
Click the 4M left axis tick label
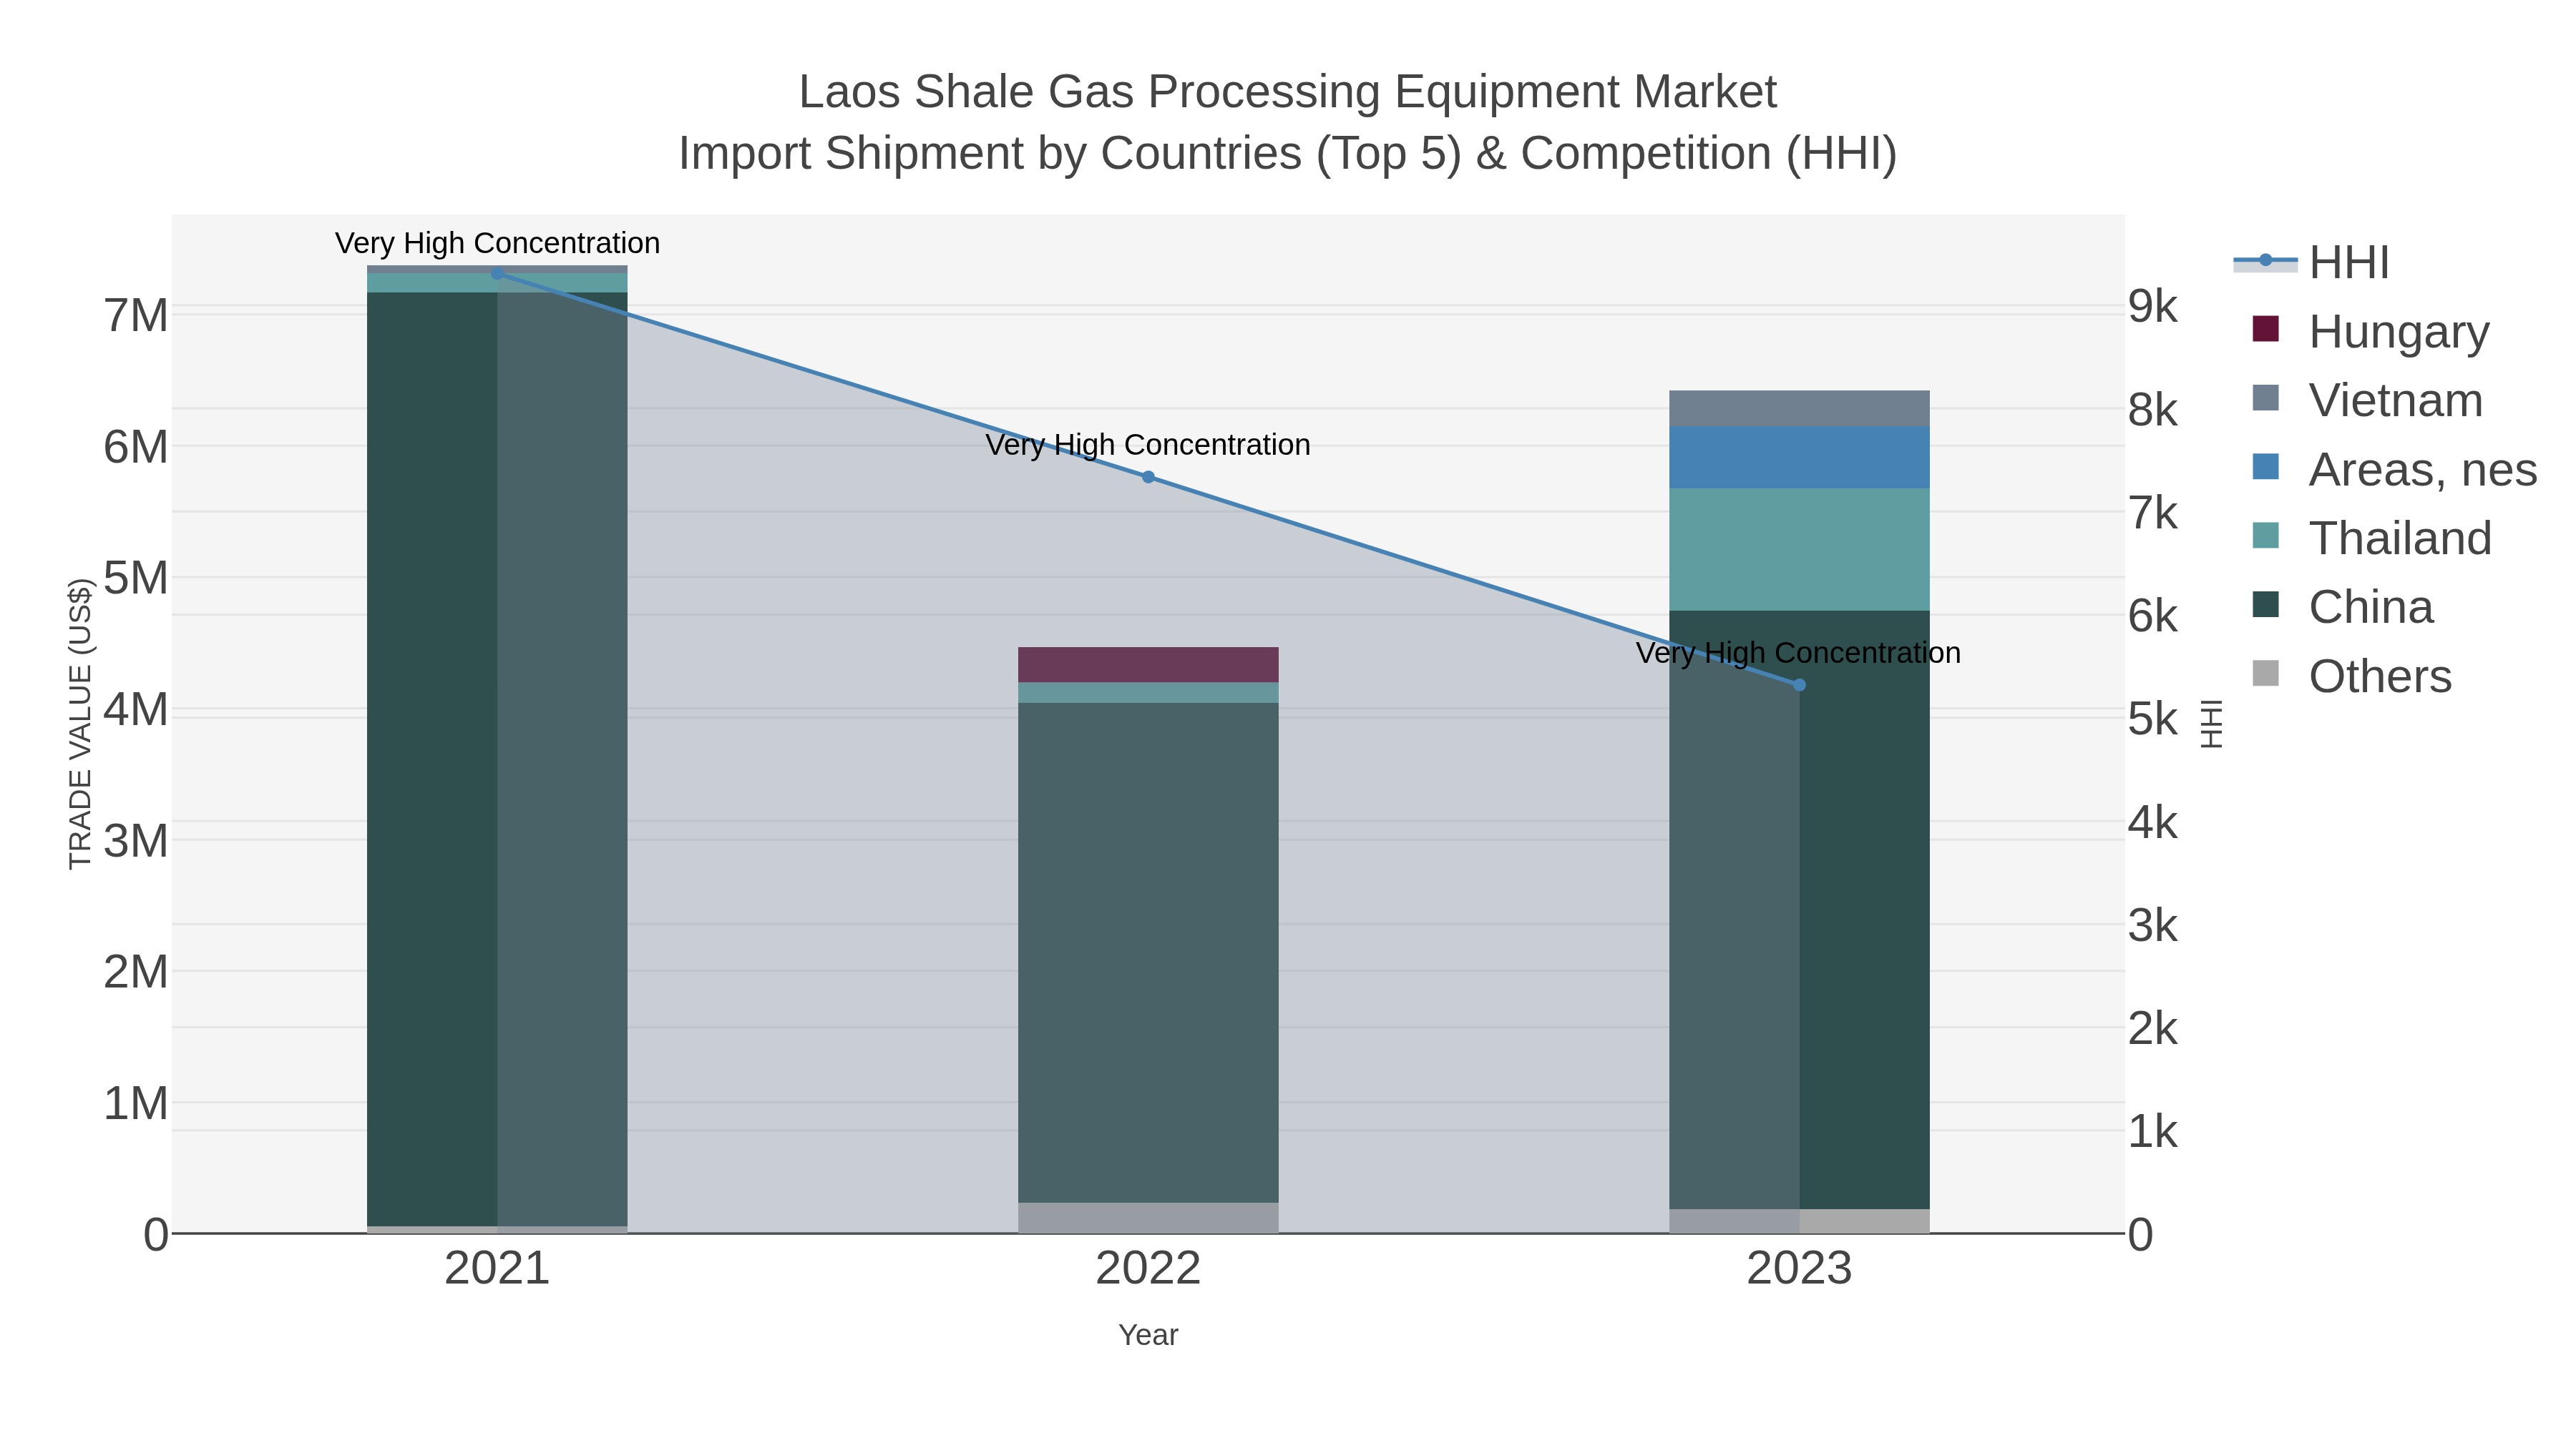point(136,709)
